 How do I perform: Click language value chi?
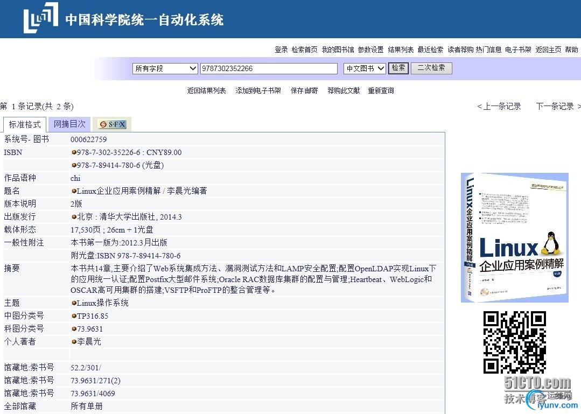pyautogui.click(x=75, y=178)
